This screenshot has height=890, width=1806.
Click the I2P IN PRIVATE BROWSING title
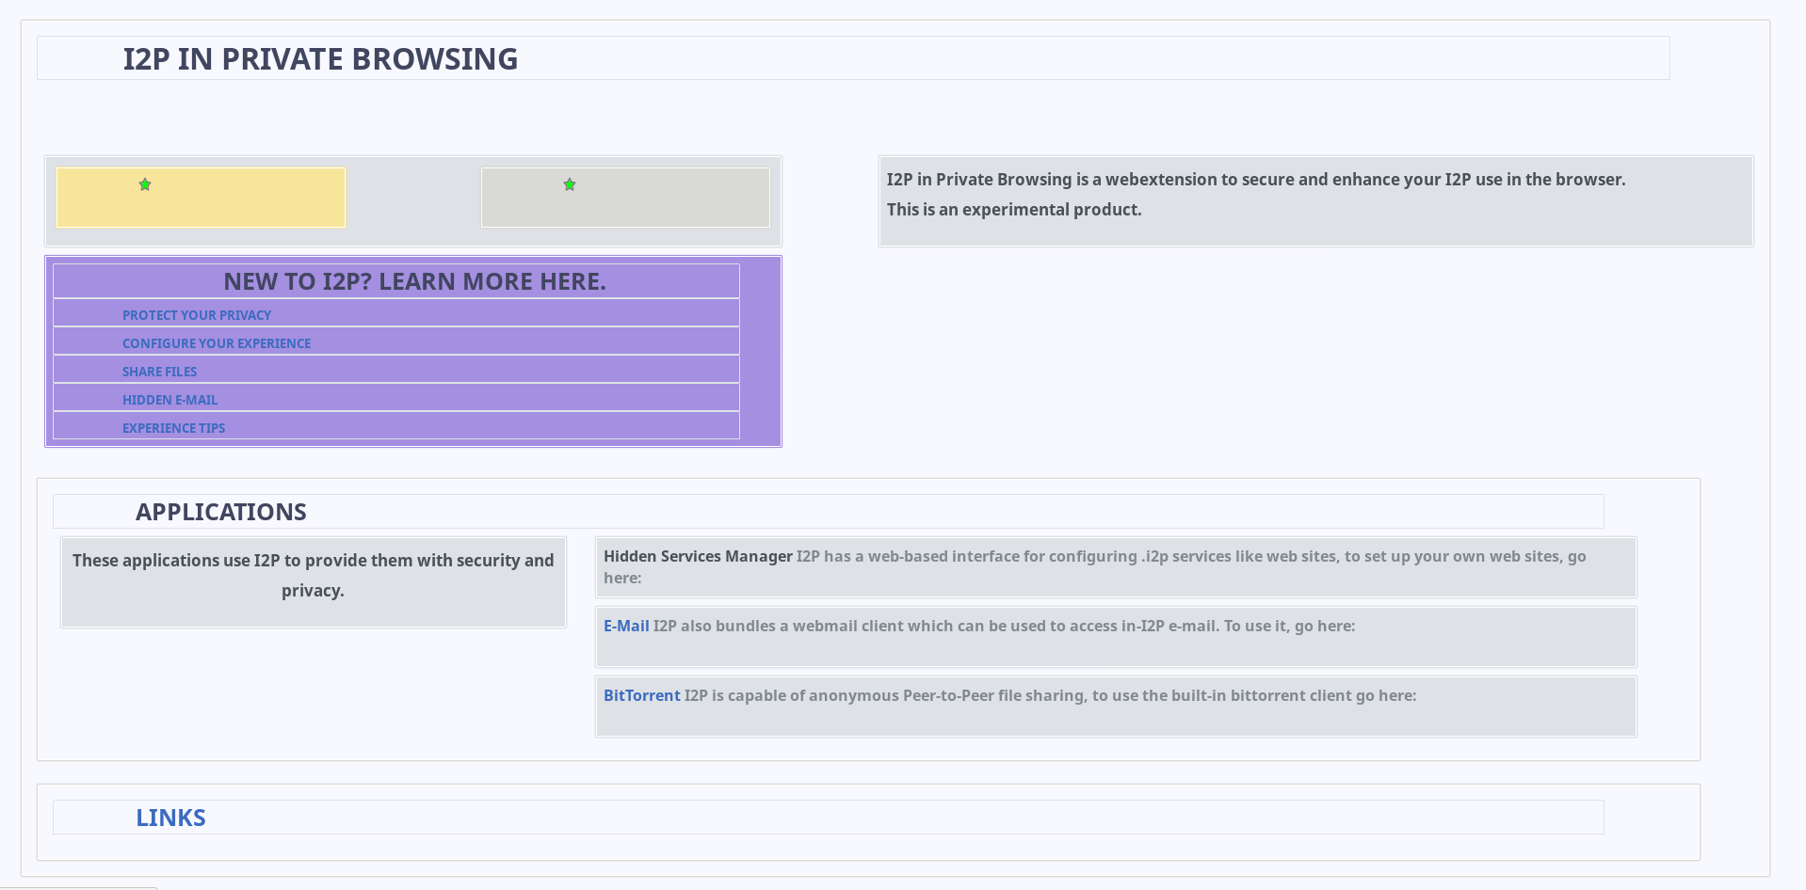(321, 57)
